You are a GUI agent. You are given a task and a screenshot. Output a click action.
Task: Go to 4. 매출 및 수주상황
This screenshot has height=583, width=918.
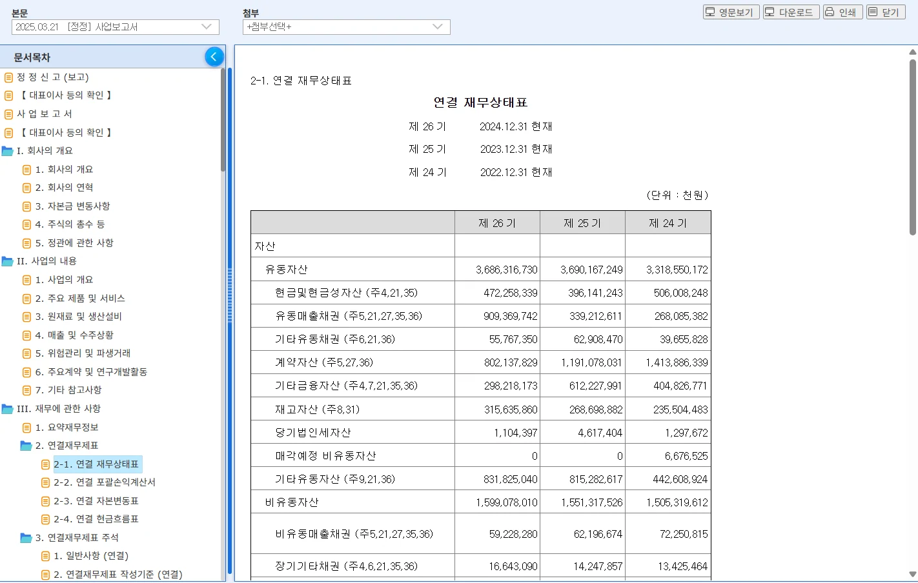point(74,335)
